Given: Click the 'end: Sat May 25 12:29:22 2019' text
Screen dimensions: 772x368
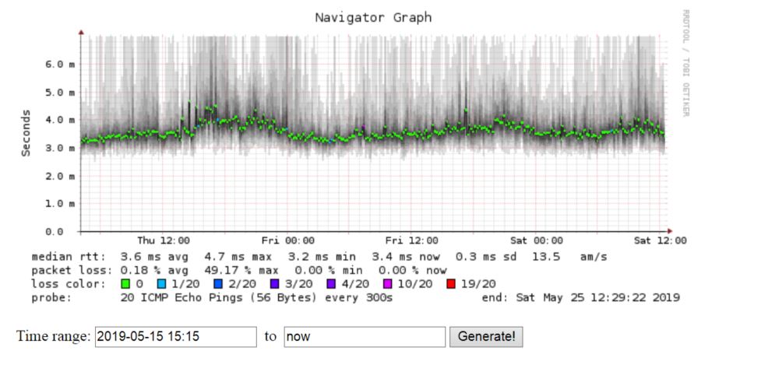Looking at the screenshot, I should click(x=581, y=298).
